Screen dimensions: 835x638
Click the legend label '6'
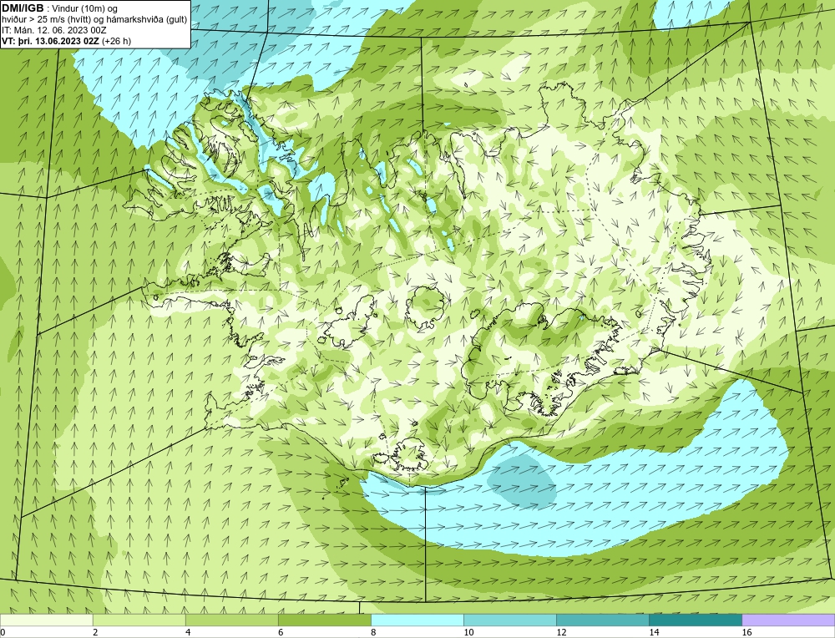(x=281, y=632)
